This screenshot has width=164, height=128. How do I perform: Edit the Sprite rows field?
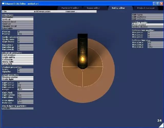pos(25,39)
